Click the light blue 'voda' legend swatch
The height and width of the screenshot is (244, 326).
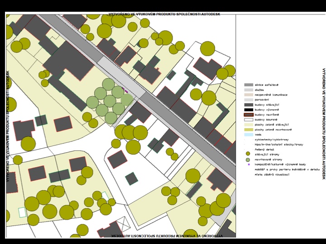249,135
